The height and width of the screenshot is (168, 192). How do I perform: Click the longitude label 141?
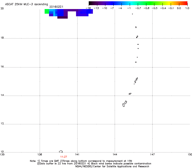coord(77,155)
